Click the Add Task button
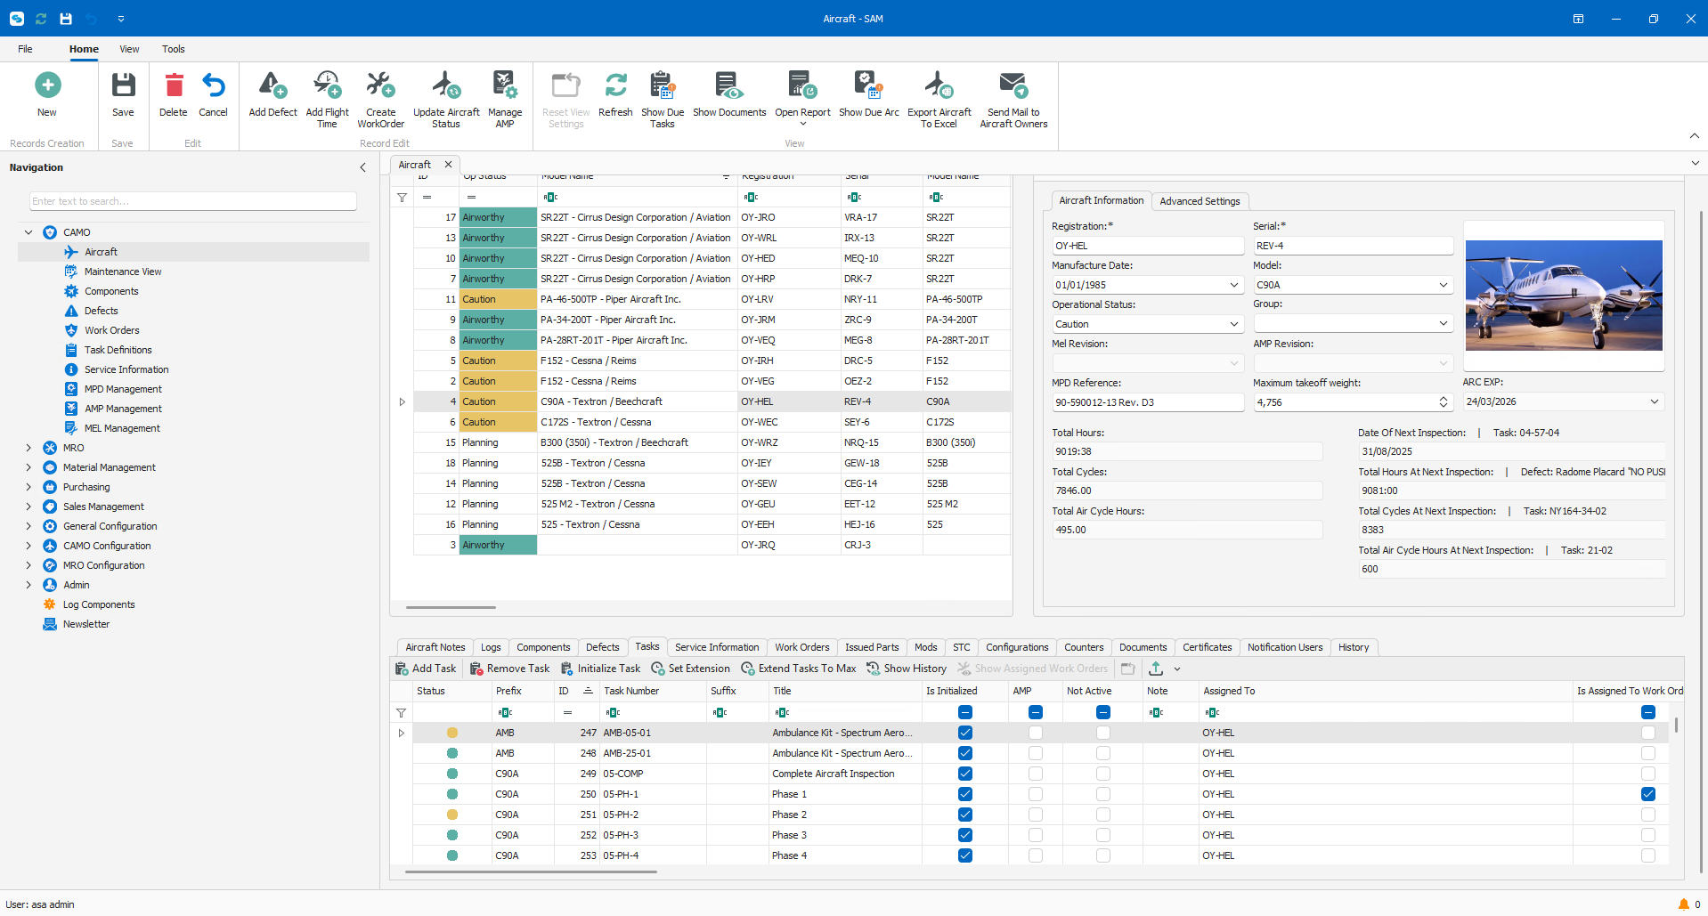This screenshot has height=916, width=1708. click(426, 669)
